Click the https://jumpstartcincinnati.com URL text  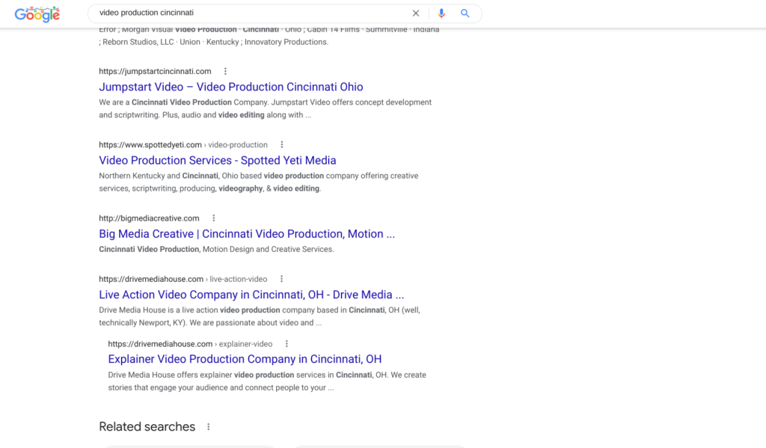click(155, 72)
